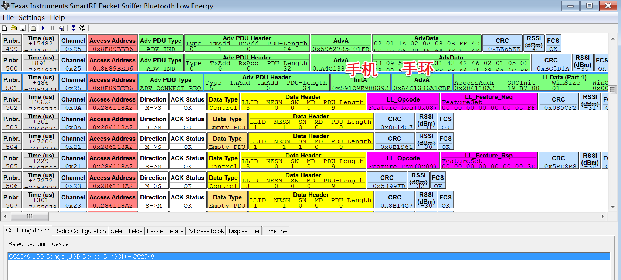The height and width of the screenshot is (280, 621).
Task: Click the Direction cell of packet 504
Action: (153, 141)
